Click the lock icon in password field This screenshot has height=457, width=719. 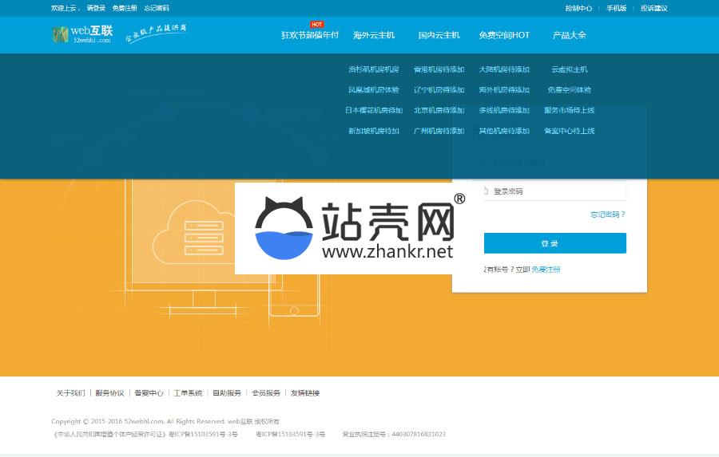pos(486,191)
